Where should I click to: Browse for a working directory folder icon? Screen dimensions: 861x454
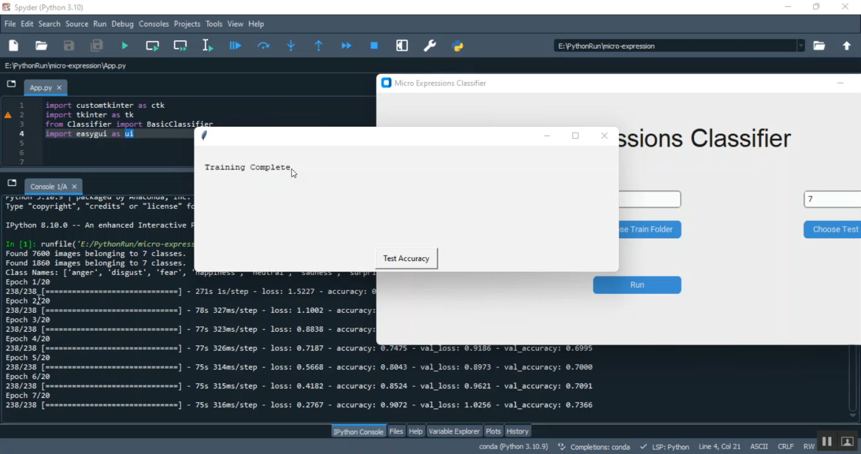819,46
